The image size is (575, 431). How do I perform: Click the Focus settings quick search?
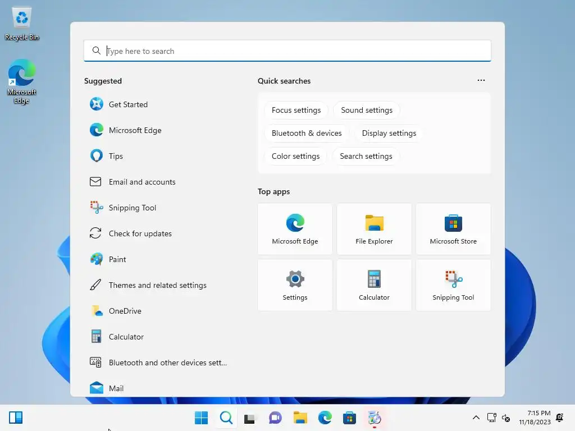click(296, 110)
